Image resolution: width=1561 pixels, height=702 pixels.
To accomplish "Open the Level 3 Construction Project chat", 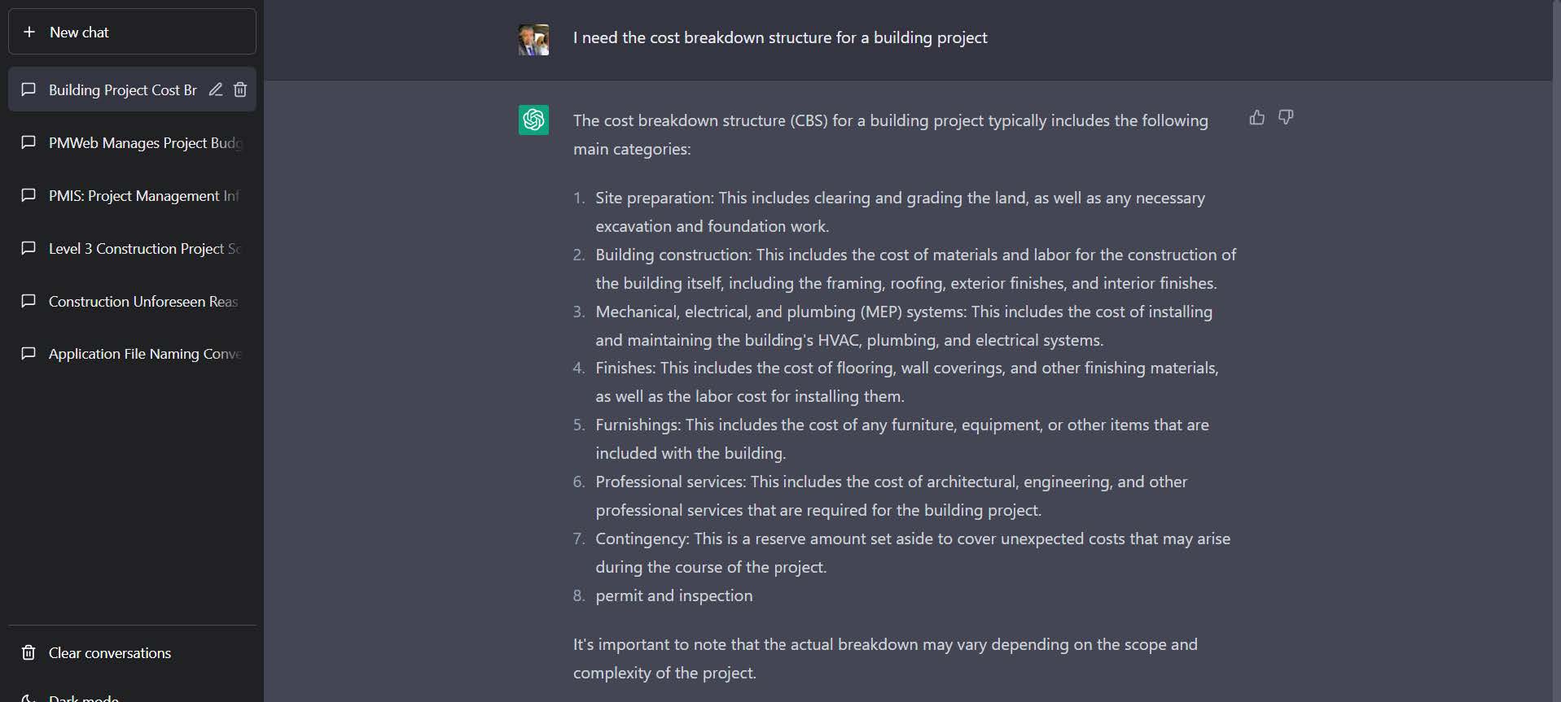I will point(143,248).
